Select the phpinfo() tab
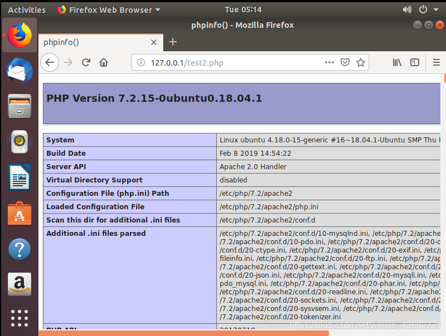 [101, 42]
